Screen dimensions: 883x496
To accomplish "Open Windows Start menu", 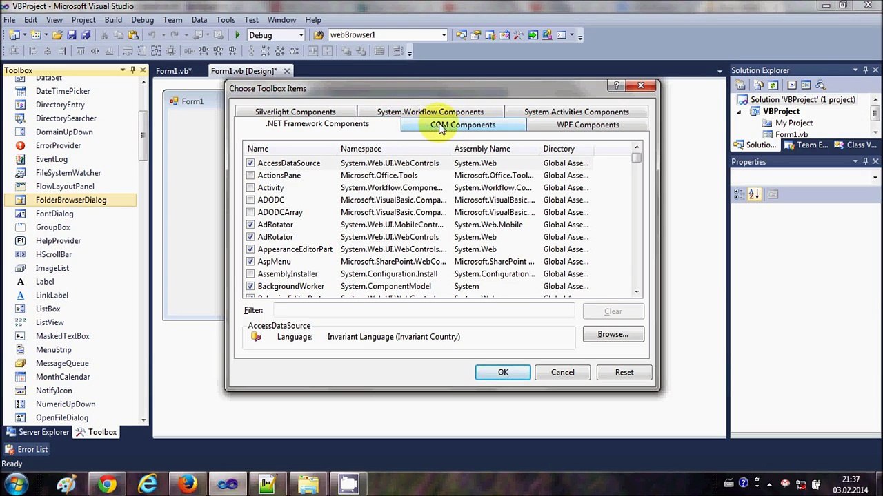I will point(17,484).
